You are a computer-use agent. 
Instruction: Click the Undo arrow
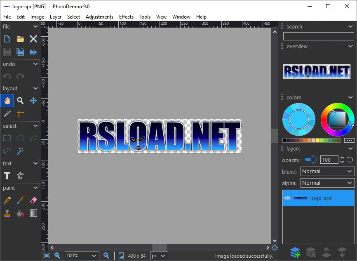coord(7,76)
